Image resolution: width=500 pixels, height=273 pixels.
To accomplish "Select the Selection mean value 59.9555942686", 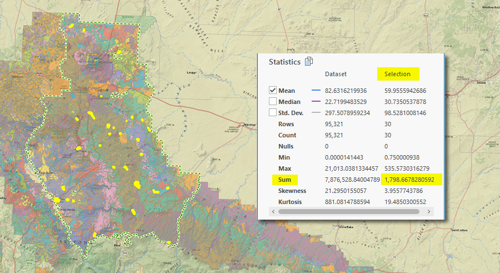I will pos(405,91).
